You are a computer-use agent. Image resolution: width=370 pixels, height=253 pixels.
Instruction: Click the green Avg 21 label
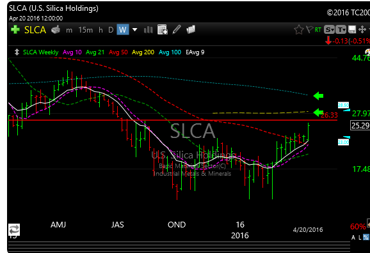(95, 52)
